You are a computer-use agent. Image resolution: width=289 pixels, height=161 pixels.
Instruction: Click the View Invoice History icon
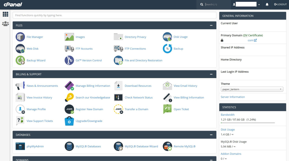pyautogui.click(x=20, y=97)
